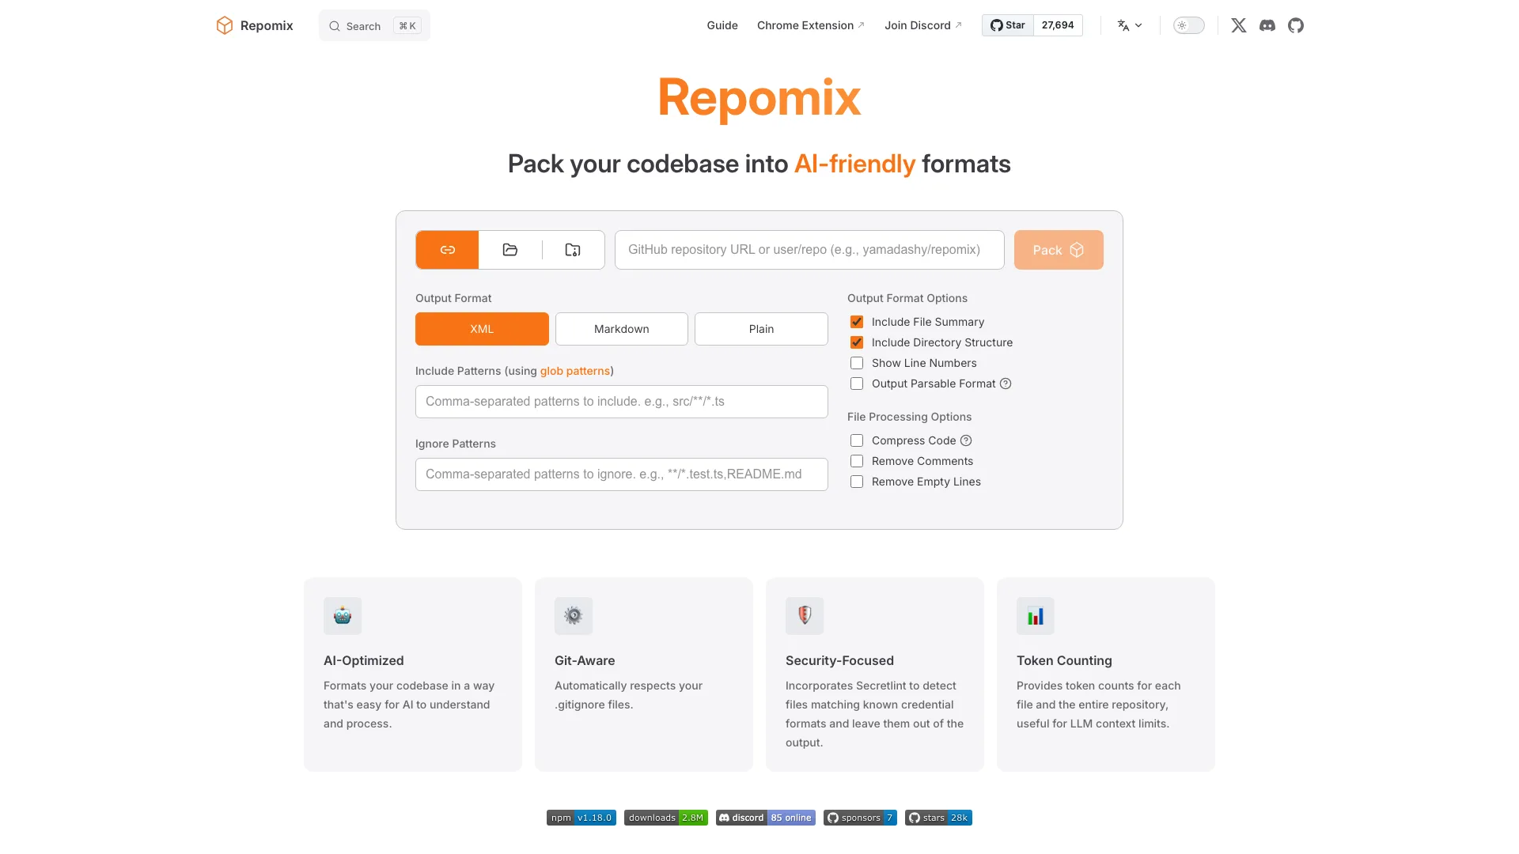Screen dimensions: 1519x854
Task: Click the GitHub Star button
Action: click(1008, 25)
